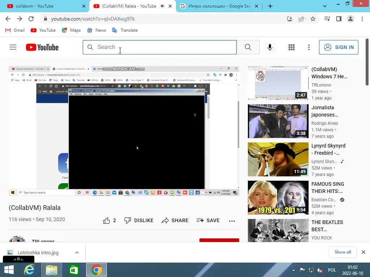The width and height of the screenshot is (370, 277).
Task: Go back with the browser back arrow
Action: coord(8,19)
